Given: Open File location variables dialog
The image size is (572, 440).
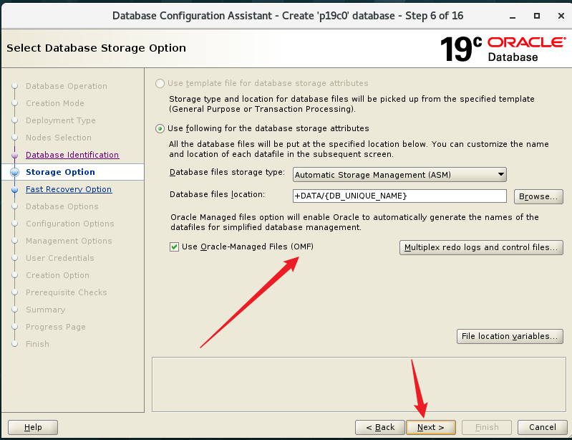Looking at the screenshot, I should point(510,336).
